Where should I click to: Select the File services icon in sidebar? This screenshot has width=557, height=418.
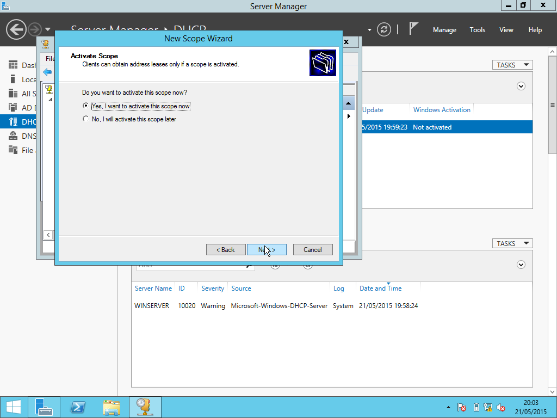tap(13, 150)
